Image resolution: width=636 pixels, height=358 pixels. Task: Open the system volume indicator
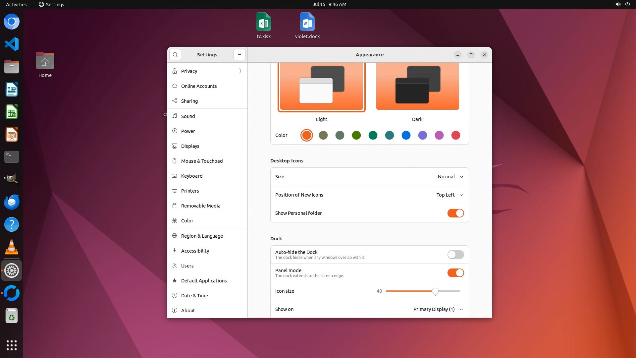point(618,4)
